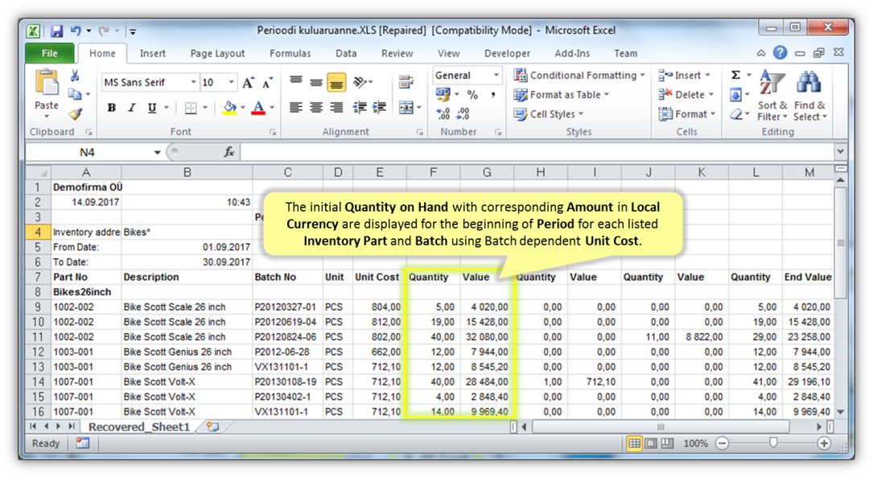Select the Recovered_Sheet1 sheet tab
873x478 pixels.
139,426
